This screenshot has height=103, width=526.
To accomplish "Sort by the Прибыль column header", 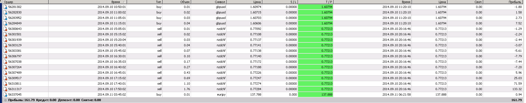I will tap(503, 2).
